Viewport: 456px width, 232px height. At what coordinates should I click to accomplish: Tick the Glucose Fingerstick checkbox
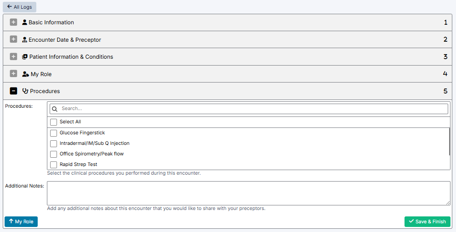click(x=54, y=133)
